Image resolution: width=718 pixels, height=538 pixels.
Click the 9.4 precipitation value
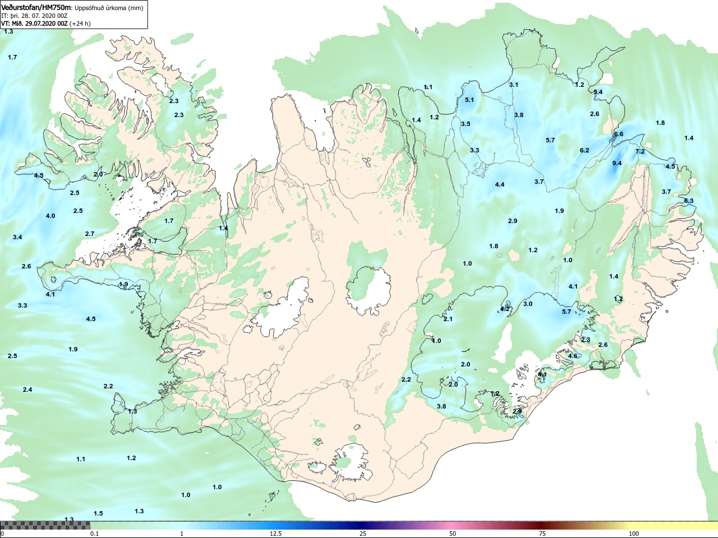617,163
